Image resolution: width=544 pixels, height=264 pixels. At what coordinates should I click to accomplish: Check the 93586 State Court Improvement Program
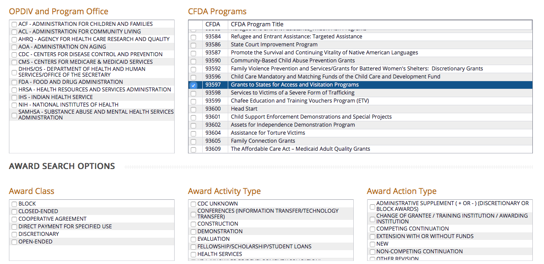[193, 45]
